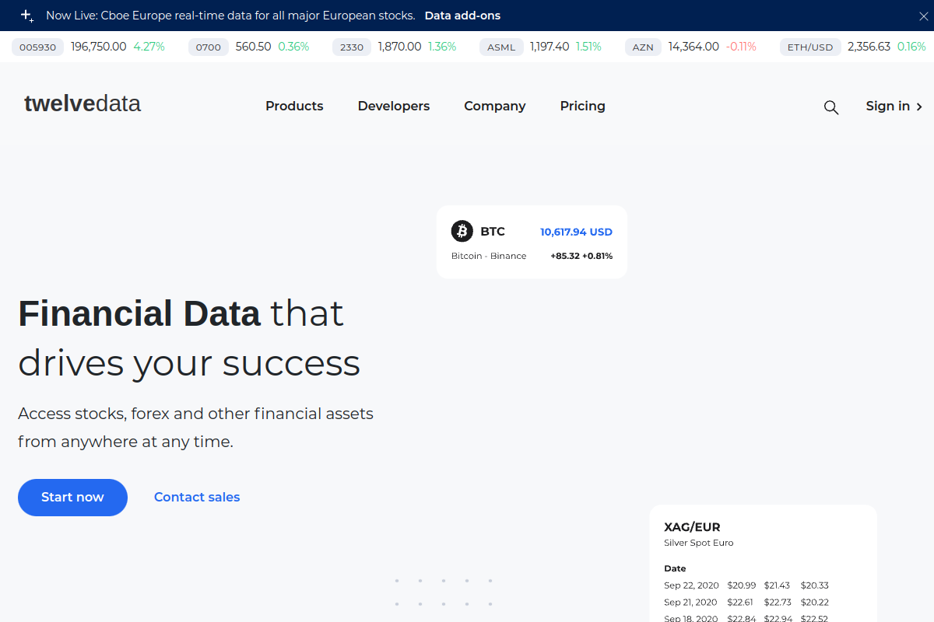Go to the Pricing page
This screenshot has width=934, height=622.
(582, 106)
